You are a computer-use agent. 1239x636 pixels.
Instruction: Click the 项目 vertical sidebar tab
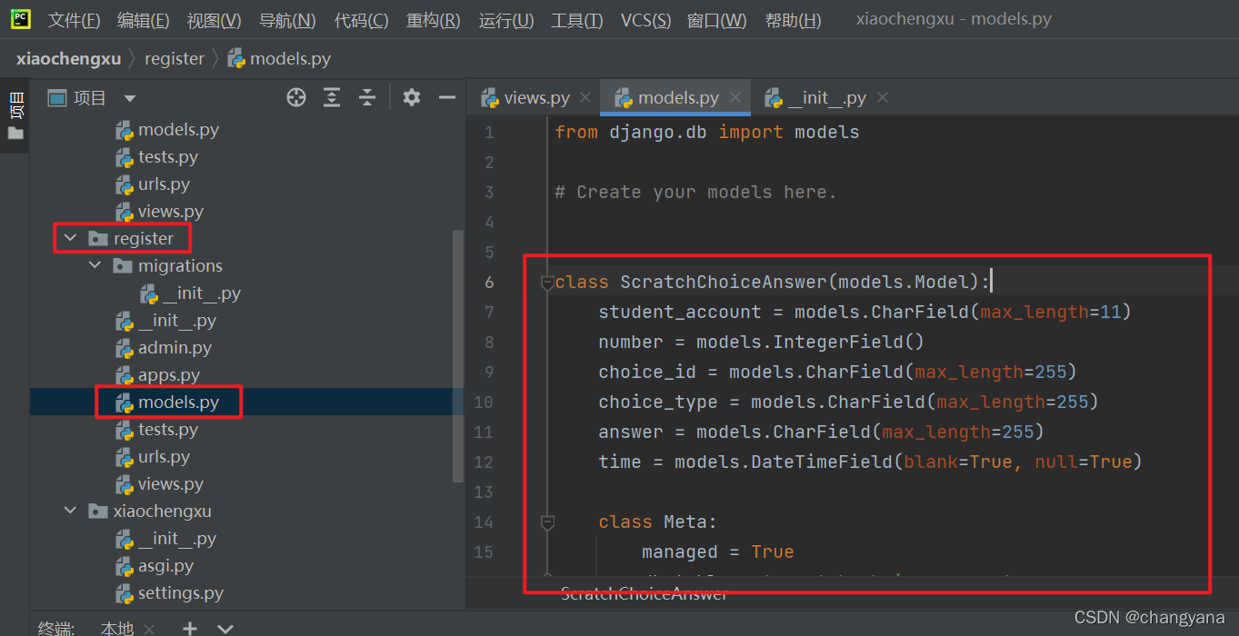tap(15, 104)
